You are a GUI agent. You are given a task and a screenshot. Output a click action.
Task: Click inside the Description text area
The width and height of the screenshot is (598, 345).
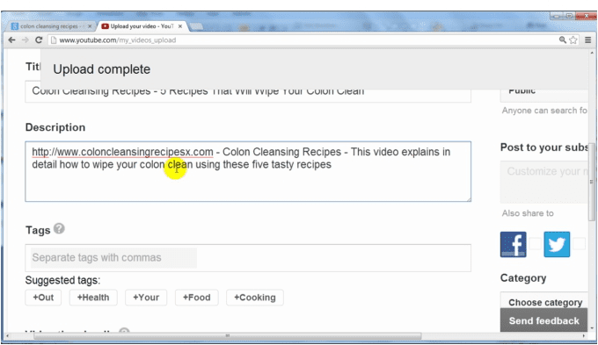tap(248, 171)
